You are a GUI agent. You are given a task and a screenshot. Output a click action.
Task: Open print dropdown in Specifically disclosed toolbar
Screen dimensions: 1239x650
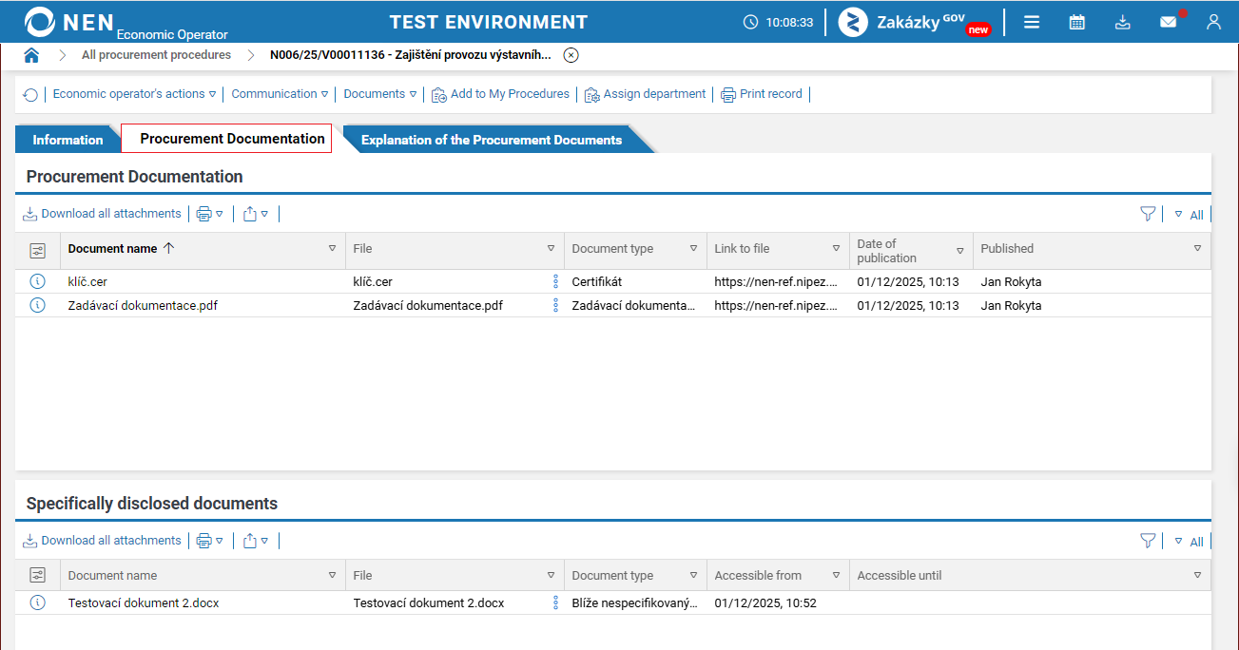tap(209, 541)
